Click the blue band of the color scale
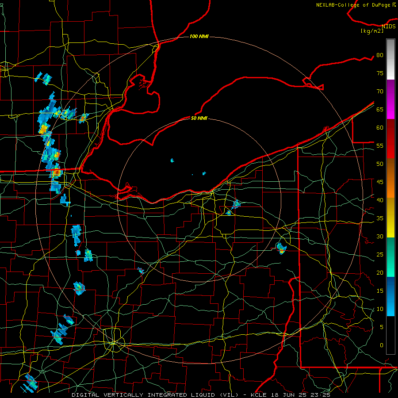This screenshot has width=398, height=398. [x=390, y=296]
